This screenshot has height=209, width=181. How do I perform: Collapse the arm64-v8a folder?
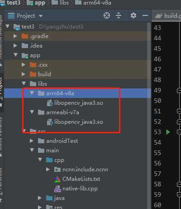click(32, 92)
